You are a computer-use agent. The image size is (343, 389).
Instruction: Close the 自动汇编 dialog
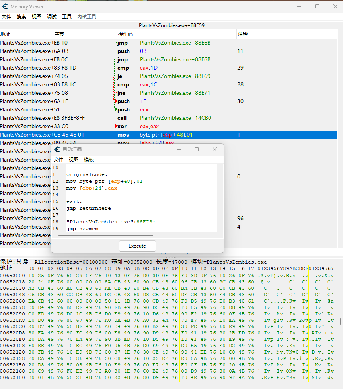(x=215, y=149)
